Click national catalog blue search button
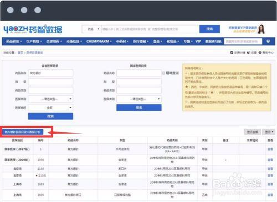277x202 pixels. pyautogui.click(x=139, y=107)
